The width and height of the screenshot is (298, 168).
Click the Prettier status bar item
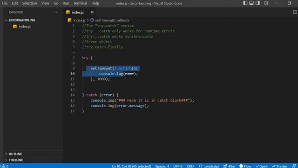click(x=280, y=166)
